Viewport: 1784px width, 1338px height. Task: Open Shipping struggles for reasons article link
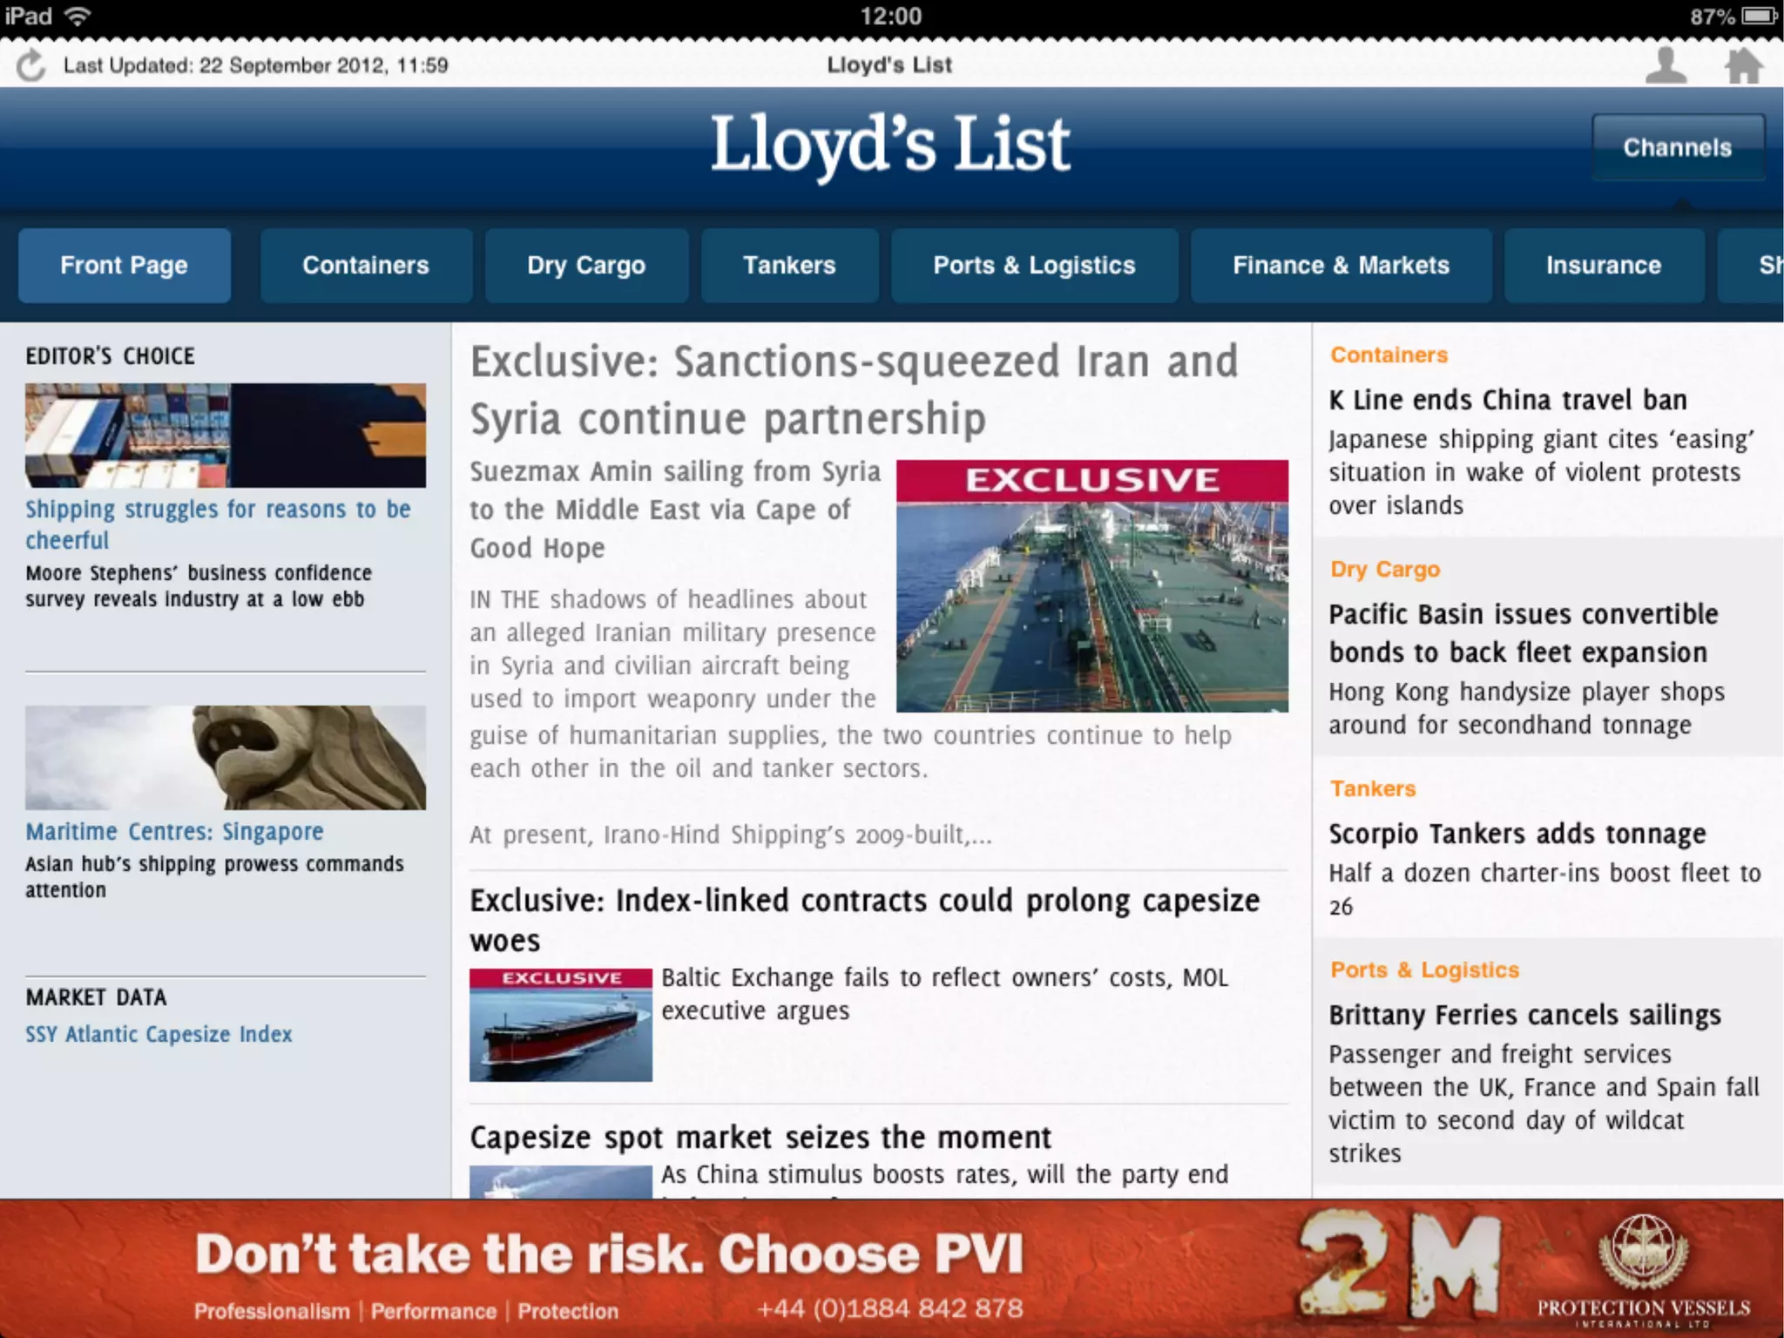(x=217, y=524)
